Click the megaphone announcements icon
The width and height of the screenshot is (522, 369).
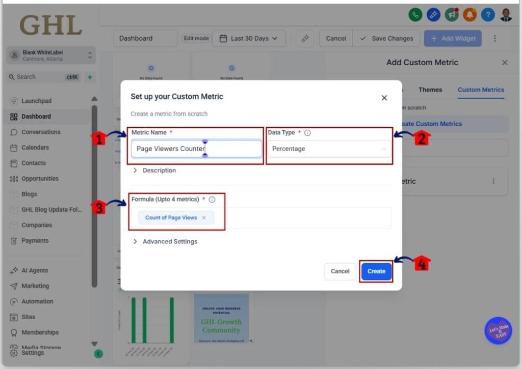point(451,15)
